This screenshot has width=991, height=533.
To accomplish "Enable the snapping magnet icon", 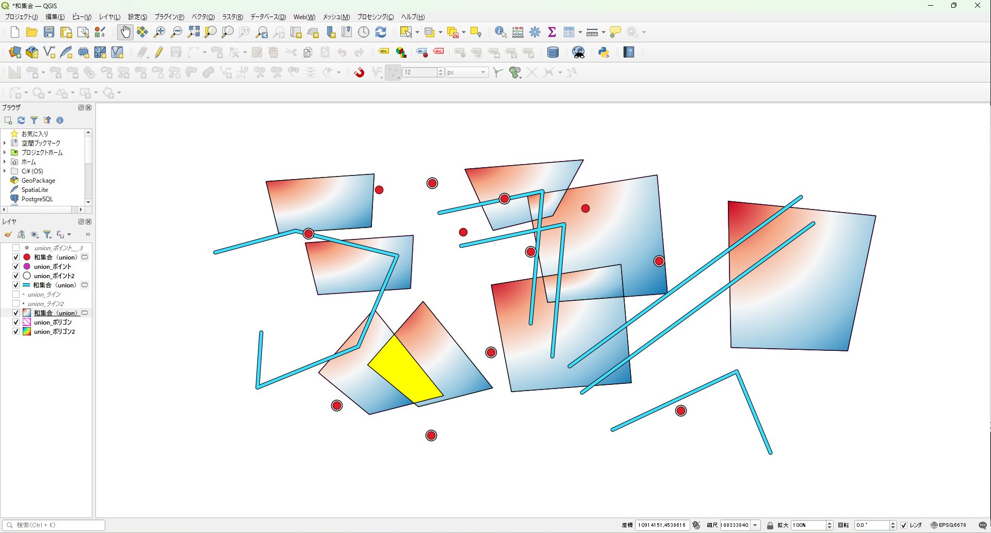I will point(359,72).
